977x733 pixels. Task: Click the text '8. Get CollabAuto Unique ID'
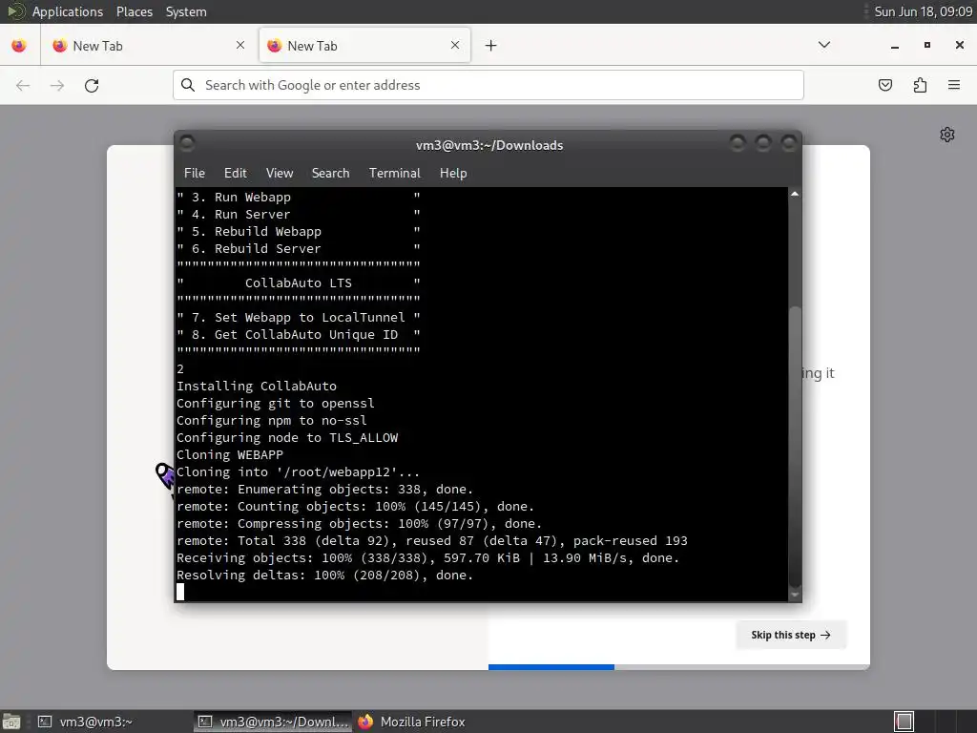point(294,335)
